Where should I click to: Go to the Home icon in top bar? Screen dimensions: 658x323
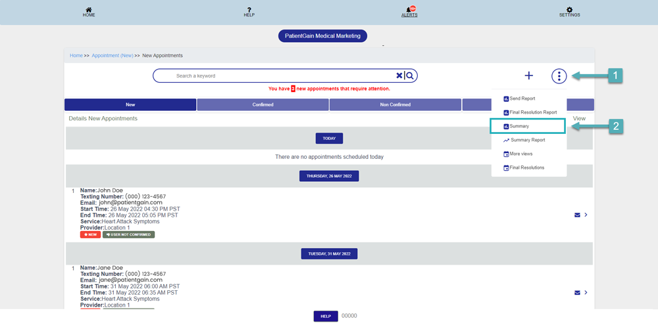tap(89, 10)
